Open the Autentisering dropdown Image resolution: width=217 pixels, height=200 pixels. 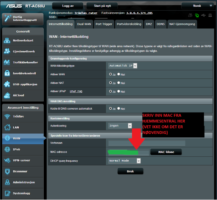pyautogui.click(x=120, y=126)
